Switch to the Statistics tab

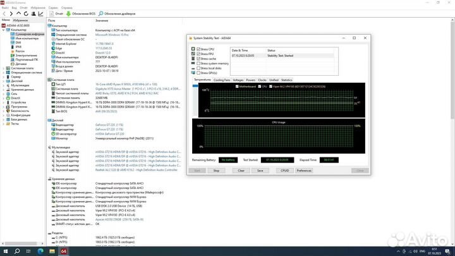coord(286,80)
